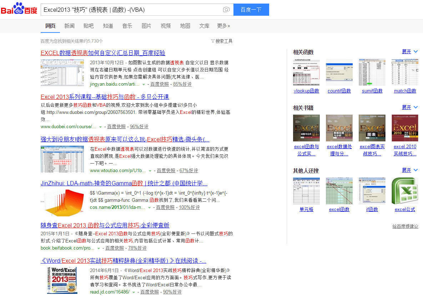Open dropdown arrow next to www.wtoutiao.com URL
Viewport: 423px width, 296px height.
(150, 171)
